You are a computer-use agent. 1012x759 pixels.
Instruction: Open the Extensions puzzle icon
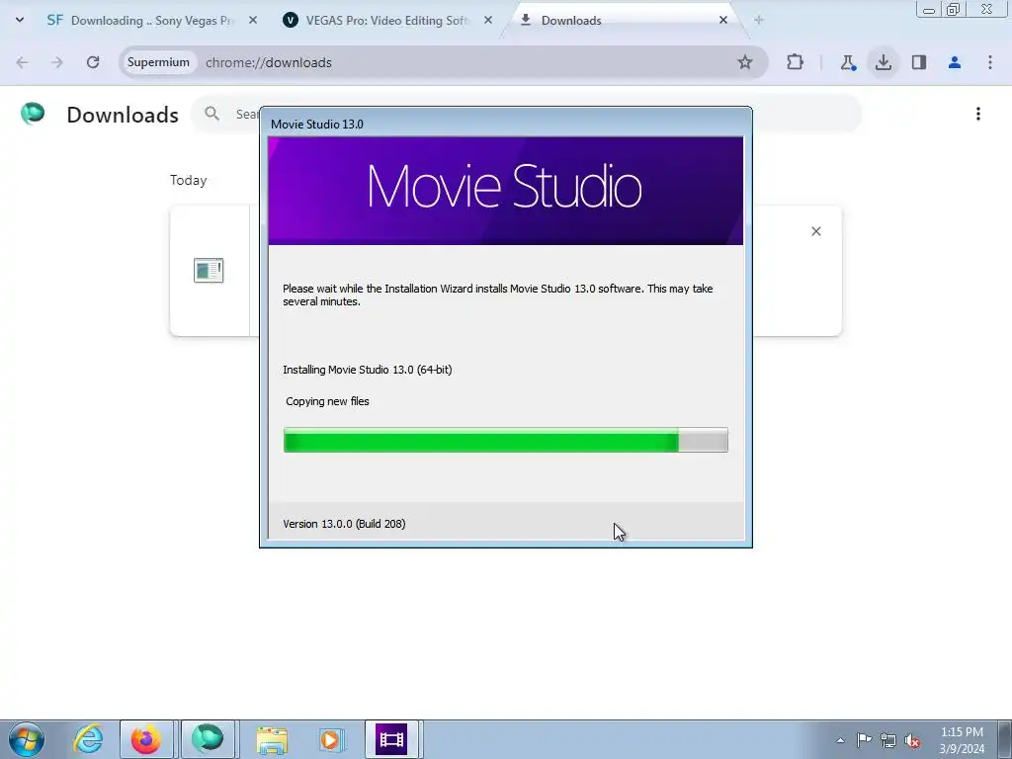796,62
